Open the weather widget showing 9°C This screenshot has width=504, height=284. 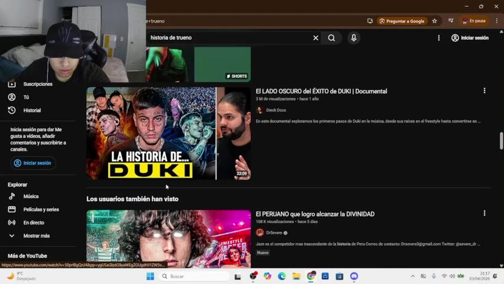[22, 276]
